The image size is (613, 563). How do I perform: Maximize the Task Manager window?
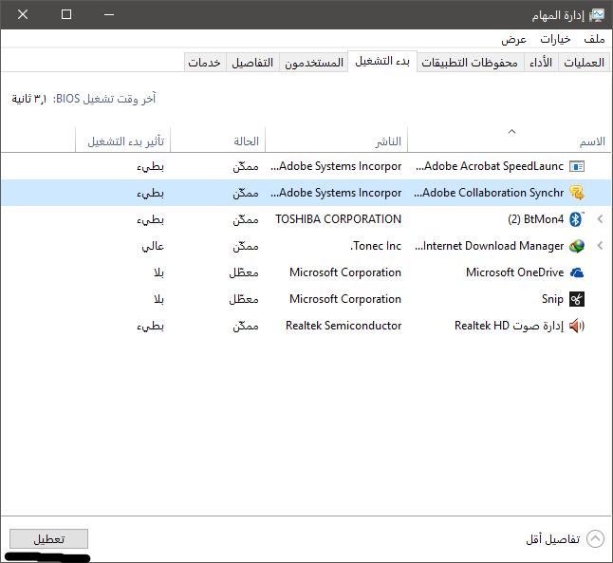point(66,15)
